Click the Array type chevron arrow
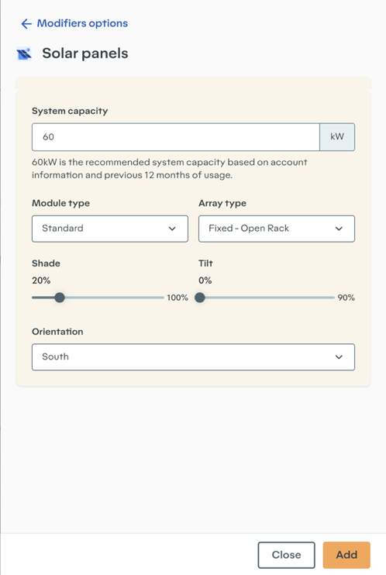The image size is (386, 575). (339, 229)
